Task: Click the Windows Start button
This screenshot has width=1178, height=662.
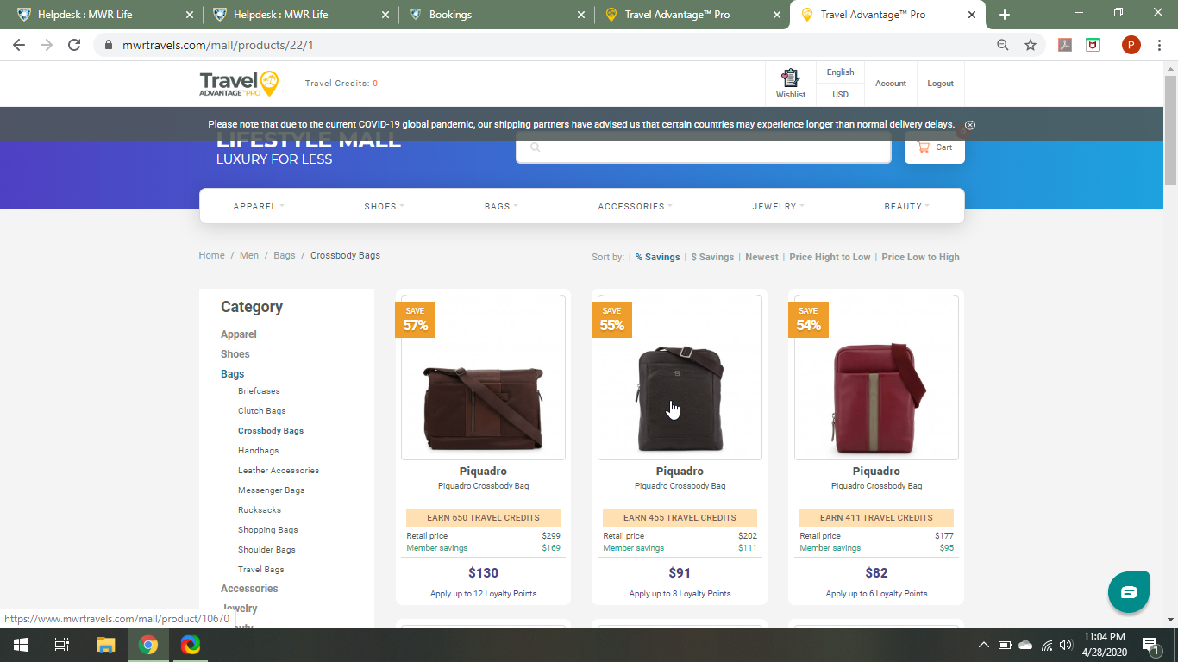Action: (20, 645)
